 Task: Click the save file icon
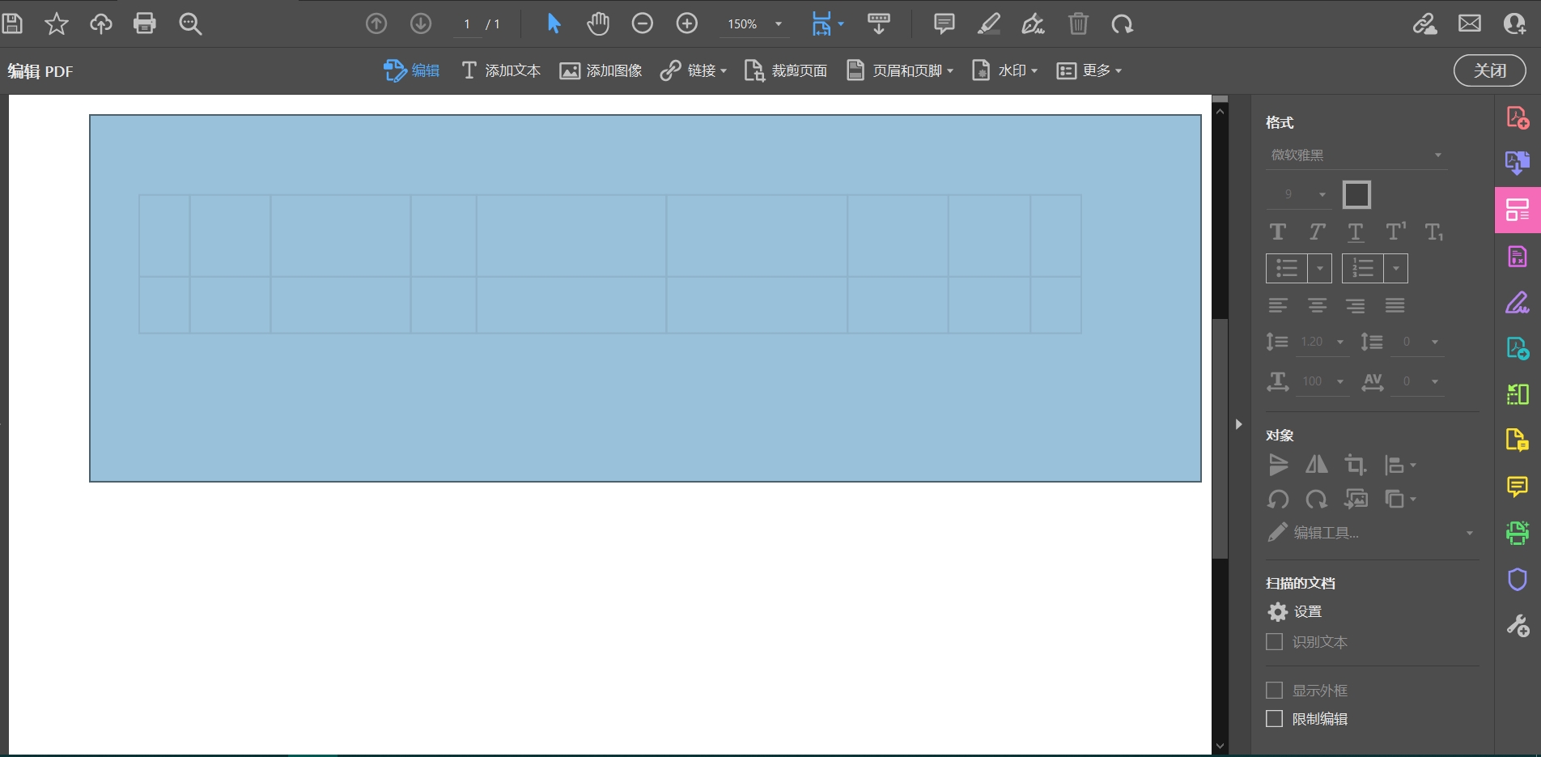click(x=12, y=23)
